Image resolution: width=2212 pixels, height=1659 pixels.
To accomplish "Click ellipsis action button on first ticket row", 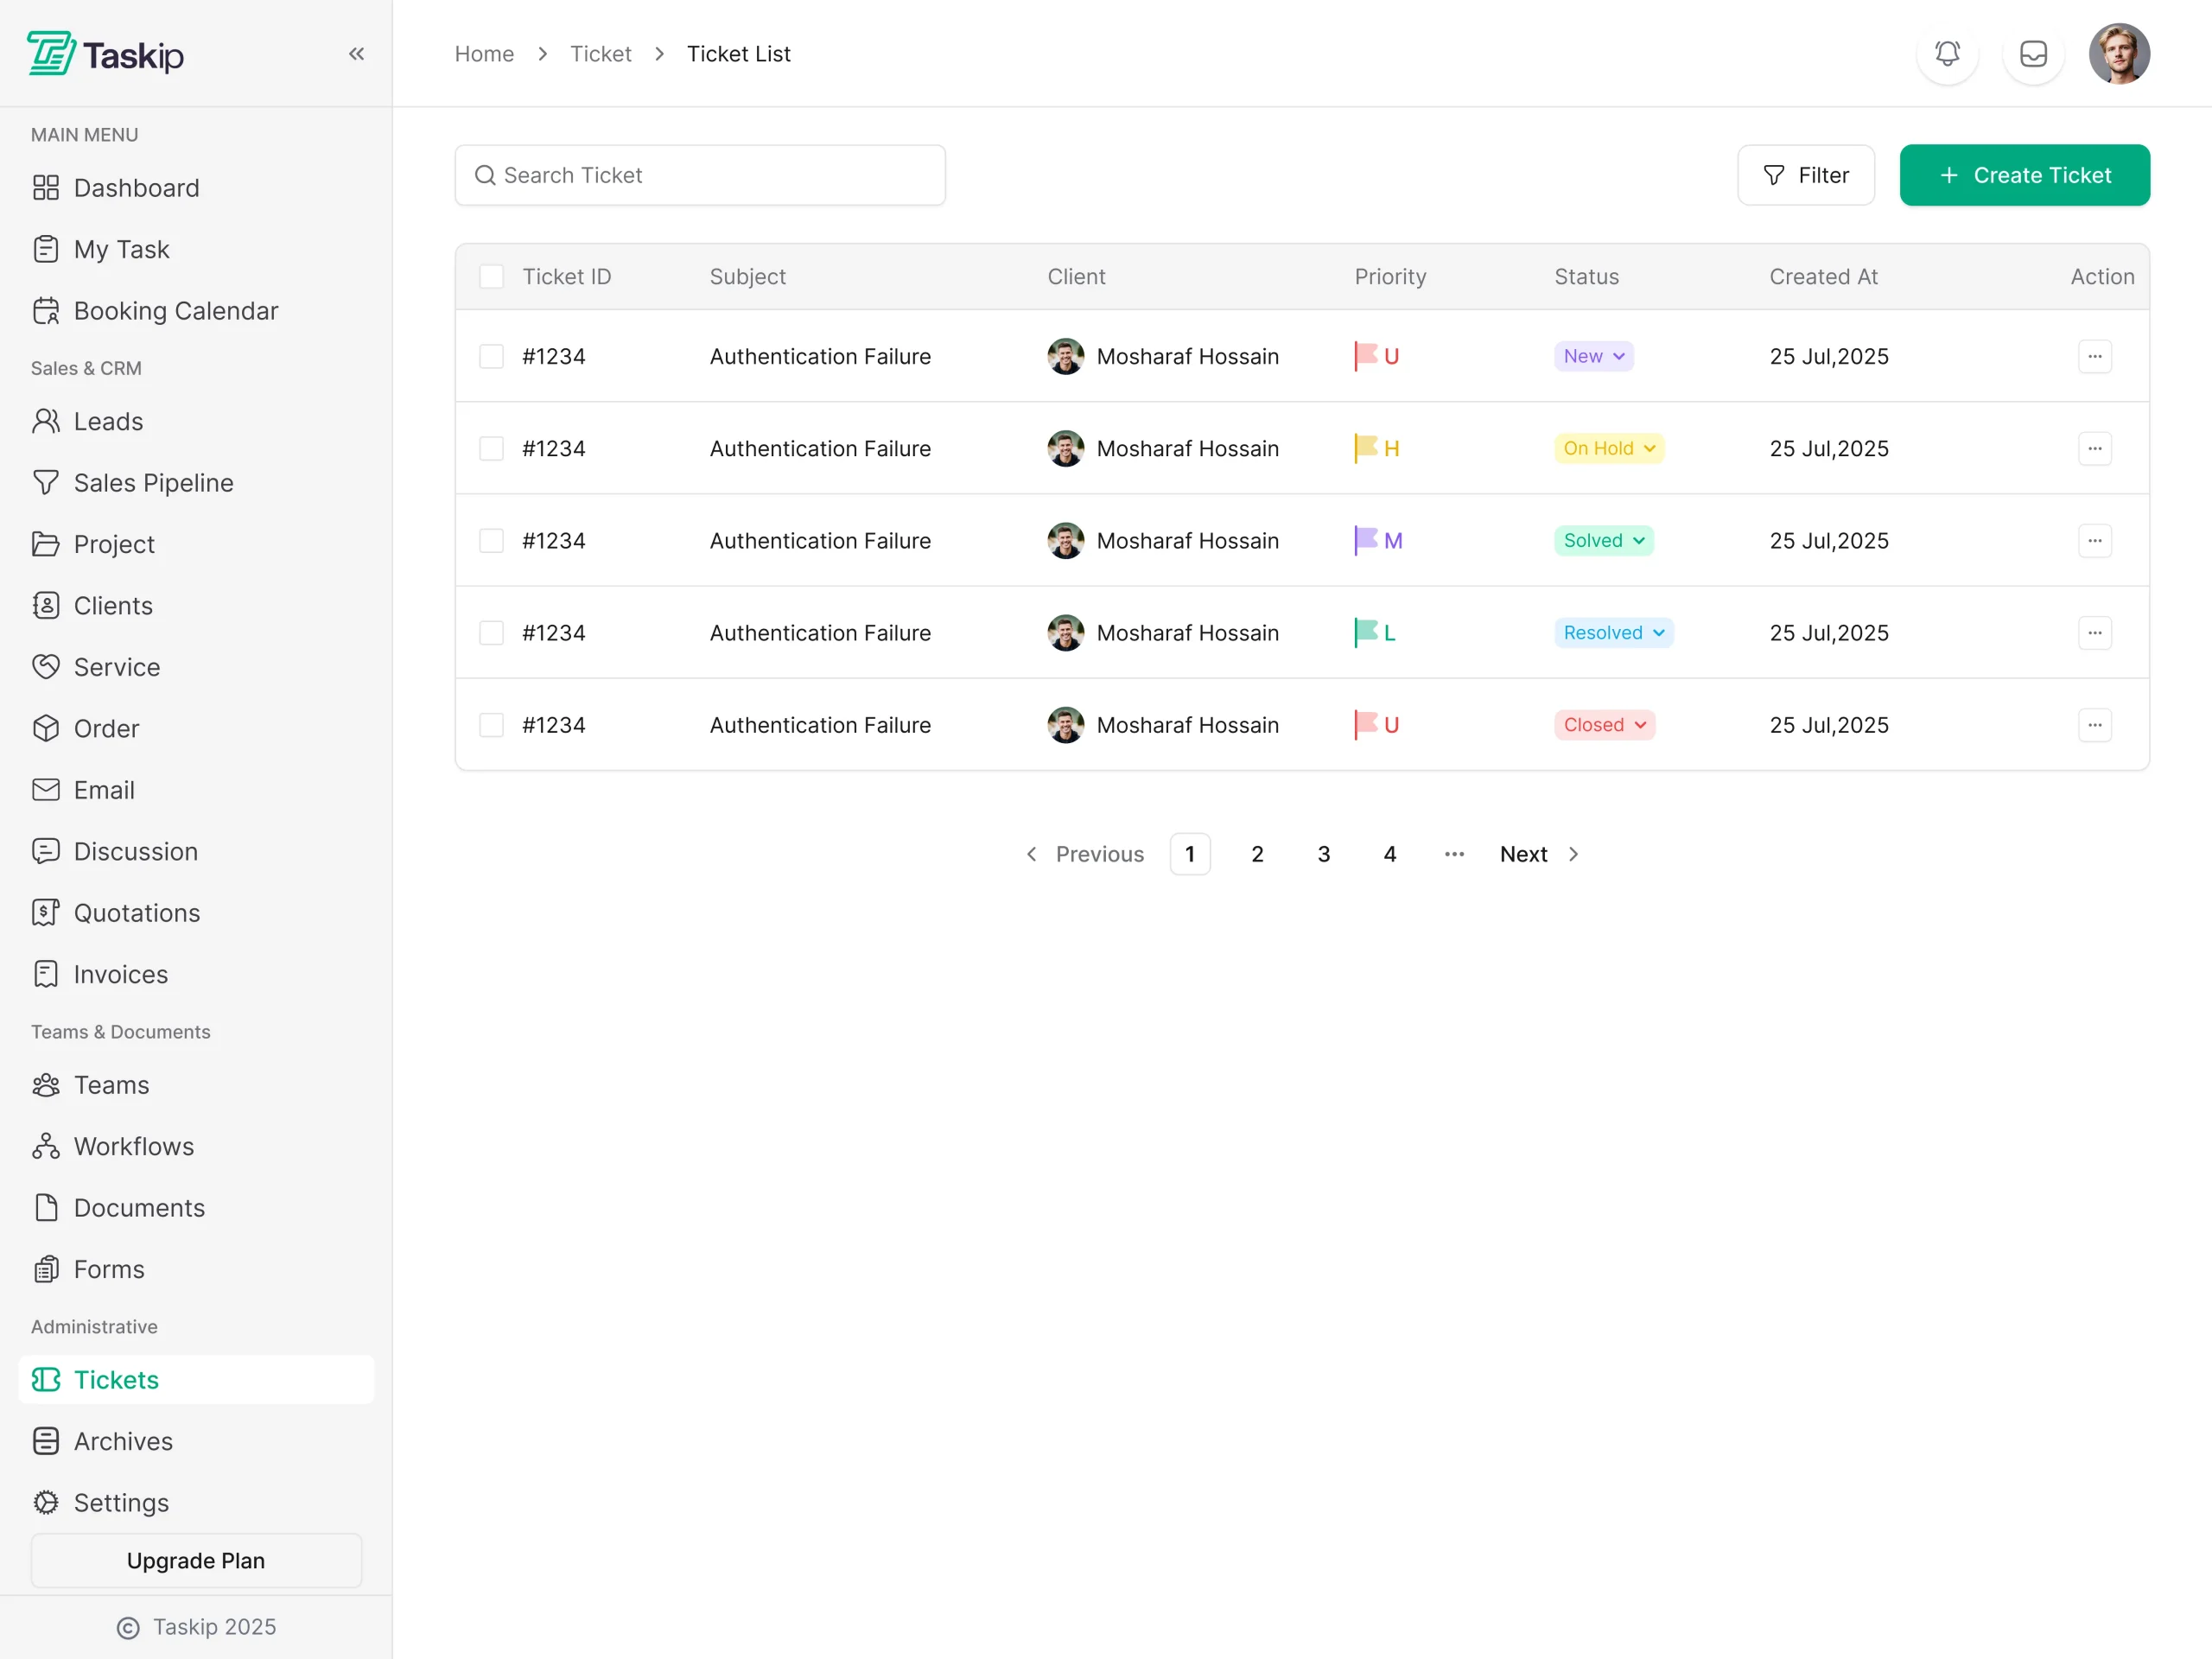I will point(2094,356).
